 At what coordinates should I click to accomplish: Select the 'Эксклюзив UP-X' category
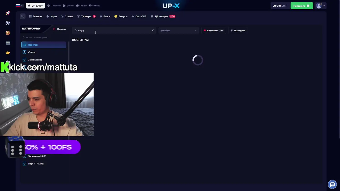(37, 156)
